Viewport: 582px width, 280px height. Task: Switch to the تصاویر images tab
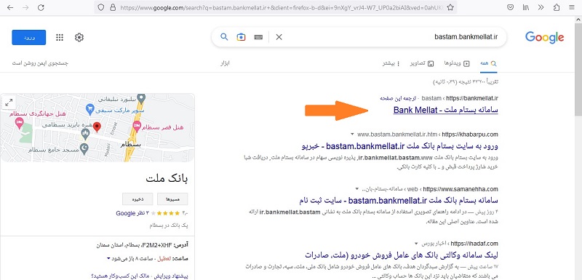pos(422,63)
